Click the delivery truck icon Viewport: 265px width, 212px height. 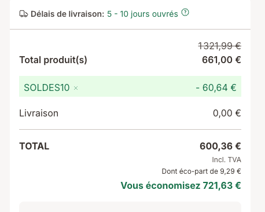click(x=24, y=14)
